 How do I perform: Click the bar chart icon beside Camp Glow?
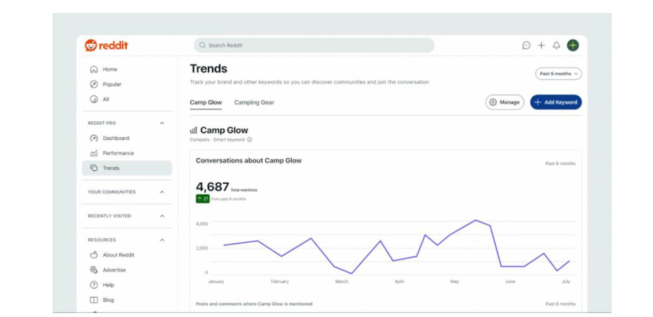point(193,130)
